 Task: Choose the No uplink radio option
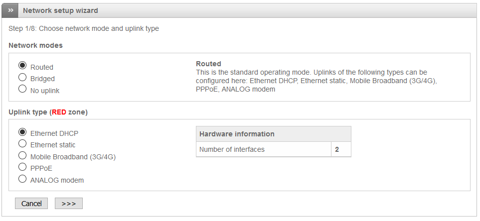[22, 89]
